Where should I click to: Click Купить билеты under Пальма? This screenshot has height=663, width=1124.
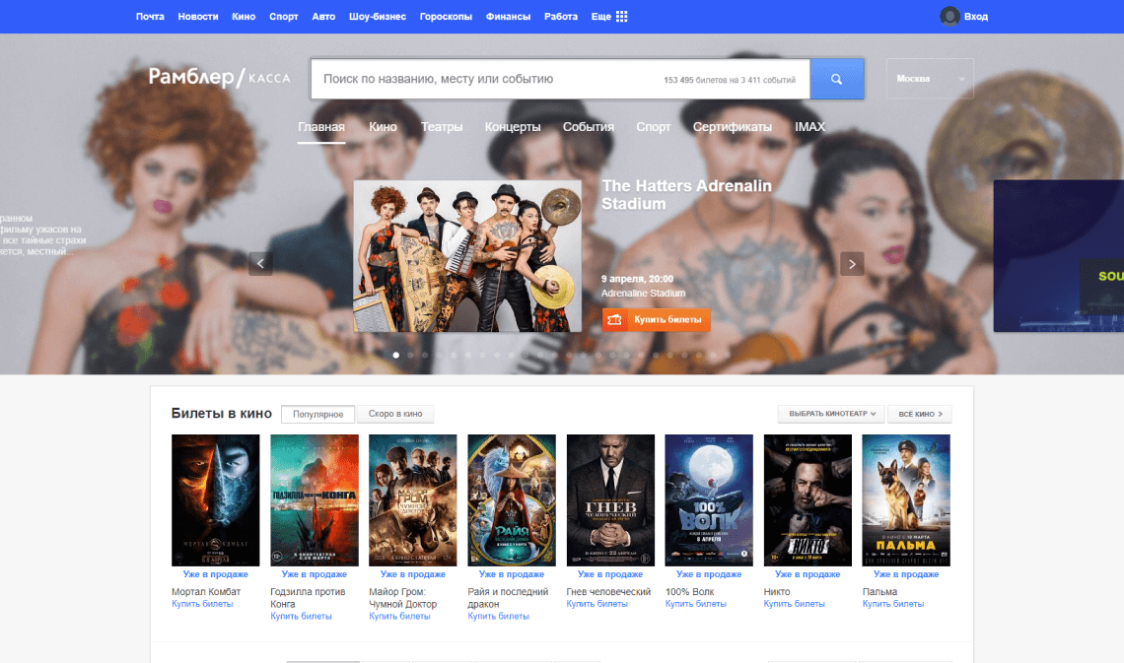pyautogui.click(x=893, y=604)
